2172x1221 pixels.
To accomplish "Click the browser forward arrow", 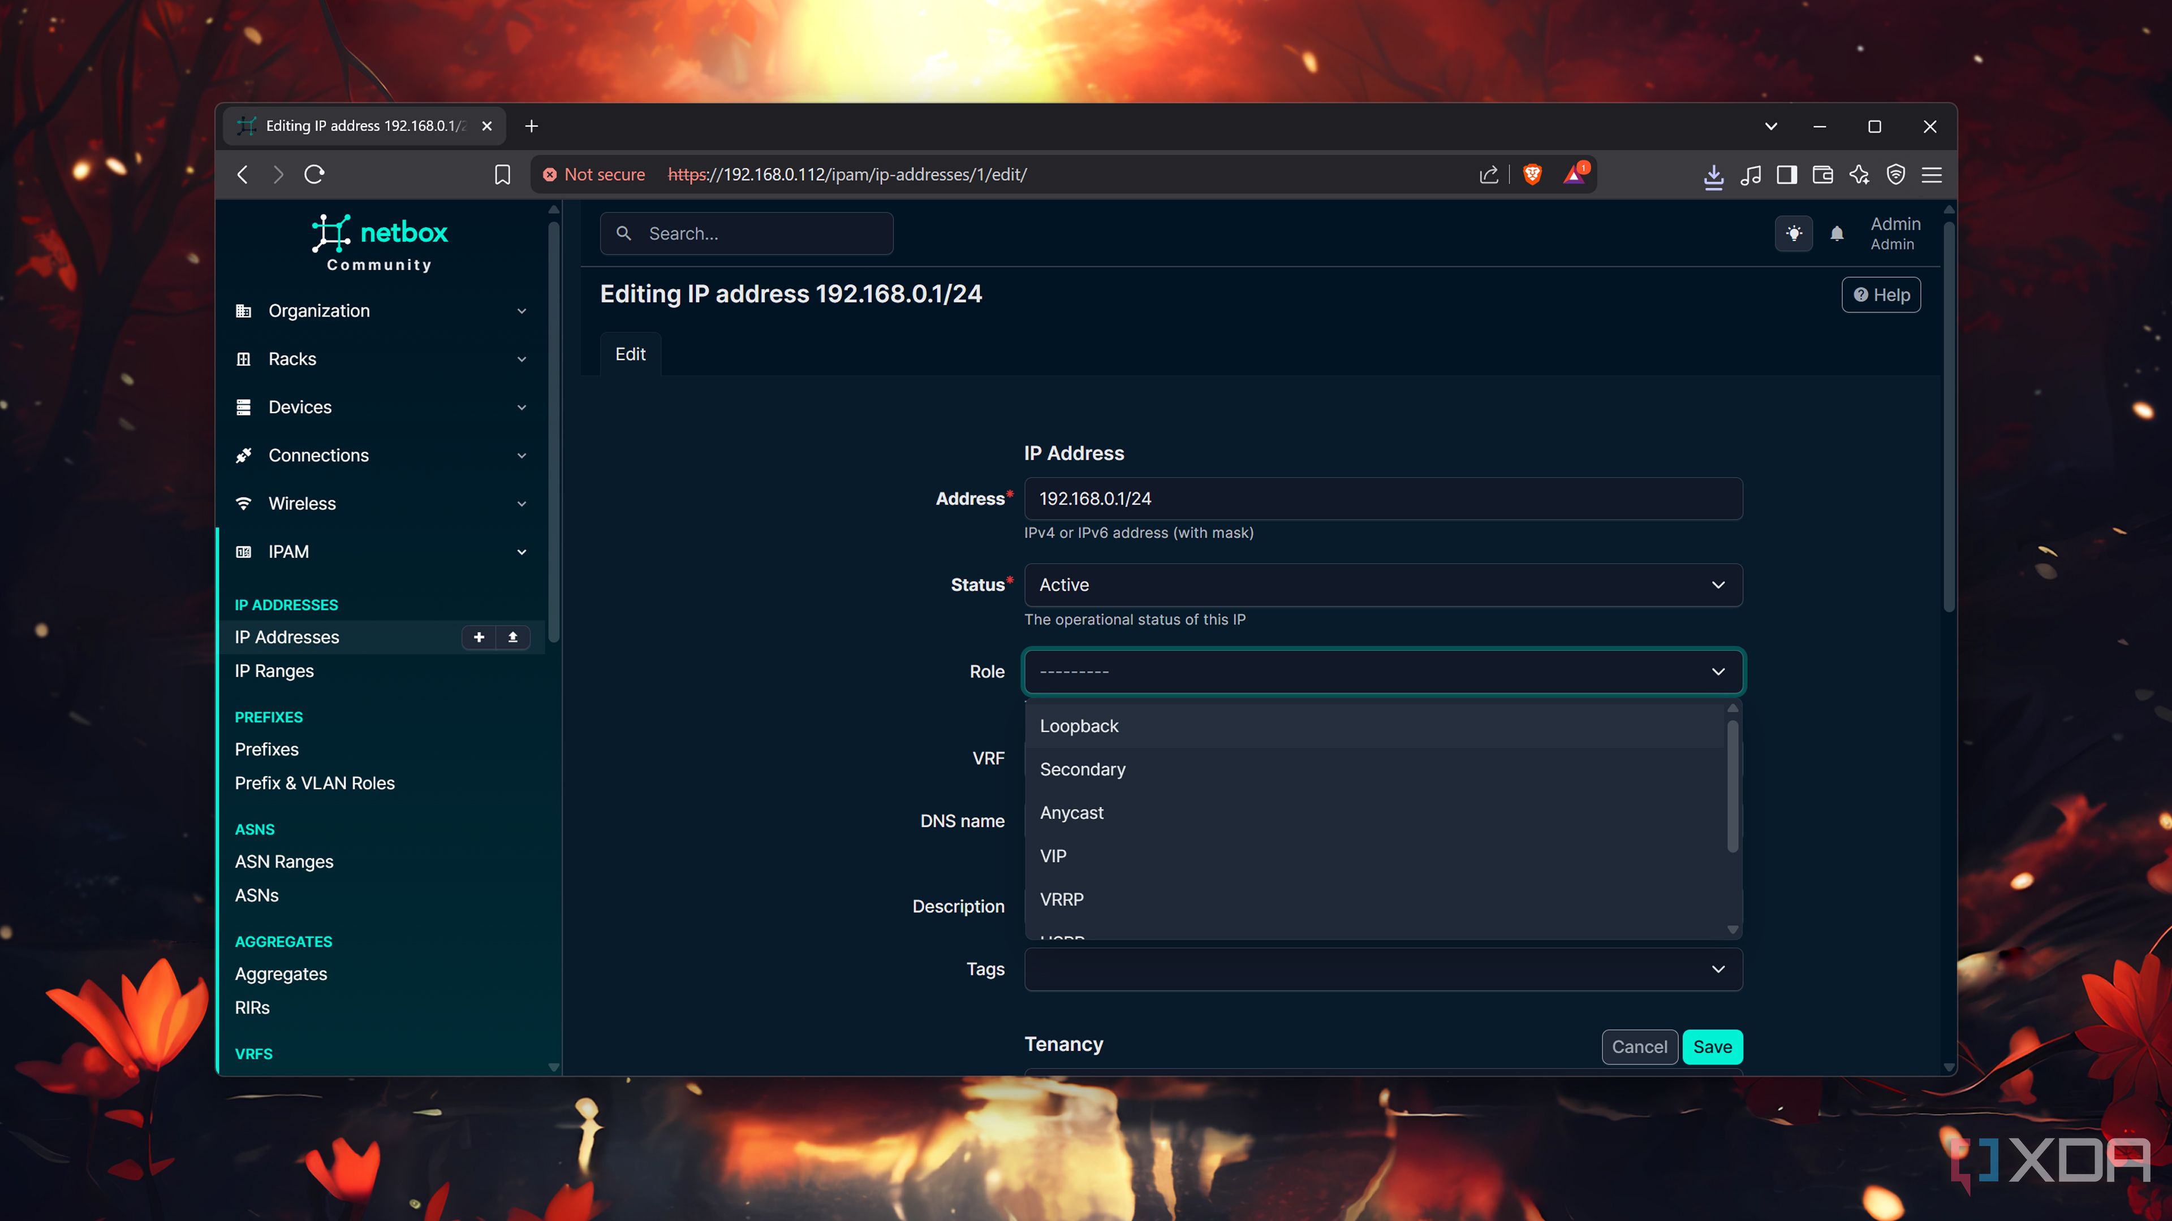I will (278, 175).
